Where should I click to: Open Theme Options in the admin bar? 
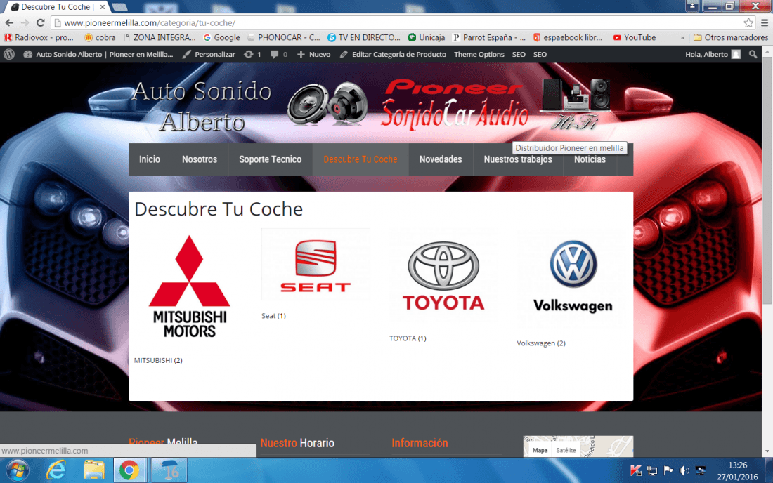click(x=479, y=55)
